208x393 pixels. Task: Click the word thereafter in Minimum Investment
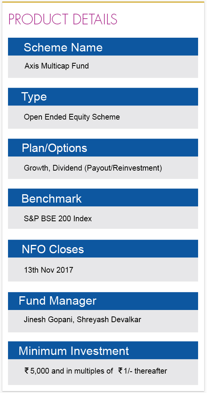click(x=151, y=371)
